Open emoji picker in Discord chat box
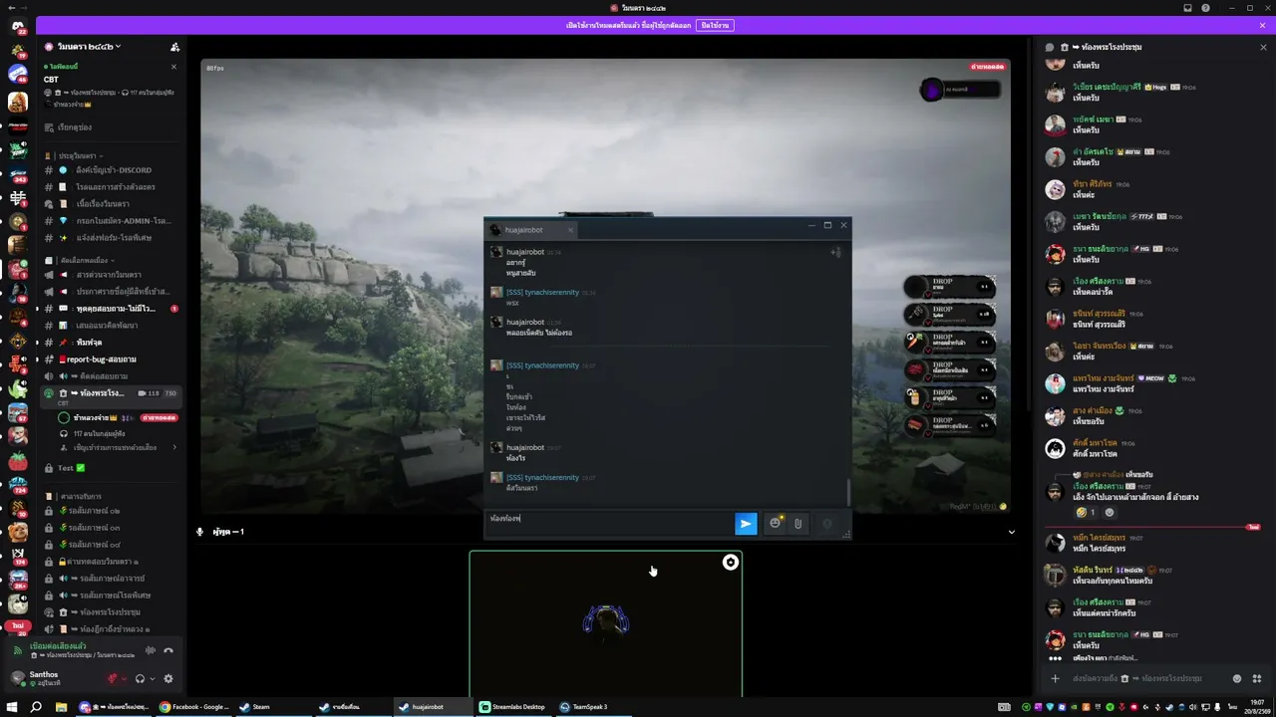Screen dimensions: 1276x717 point(1237,678)
